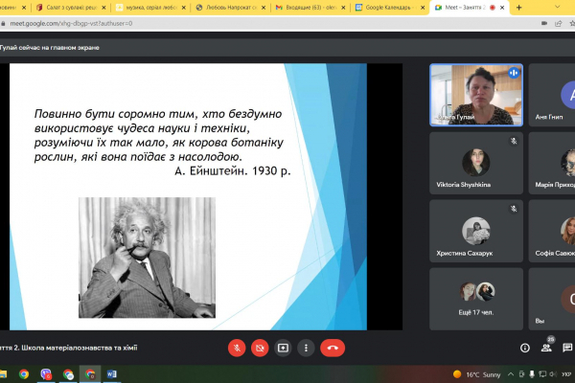575x383 pixels.
Task: Select Ольга Гулай's video tile
Action: [476, 95]
